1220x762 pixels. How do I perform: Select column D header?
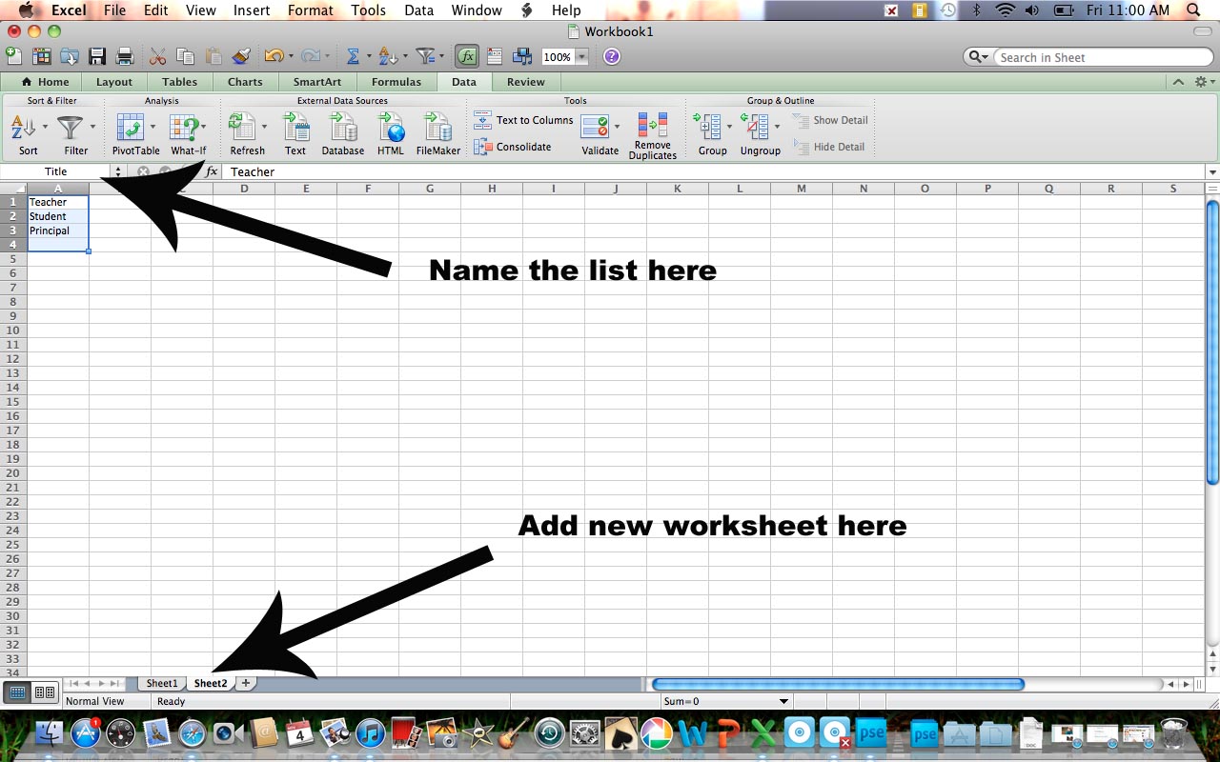(244, 189)
